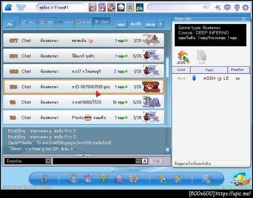Open the pink mailbox house icon
Viewport: 253px width, 198px height.
[118, 179]
